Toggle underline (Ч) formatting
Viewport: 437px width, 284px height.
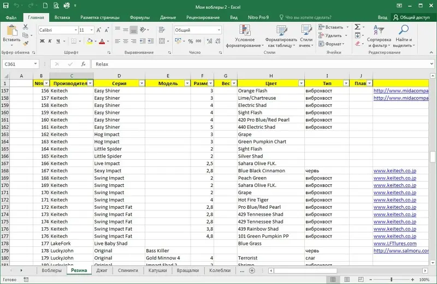(58, 41)
